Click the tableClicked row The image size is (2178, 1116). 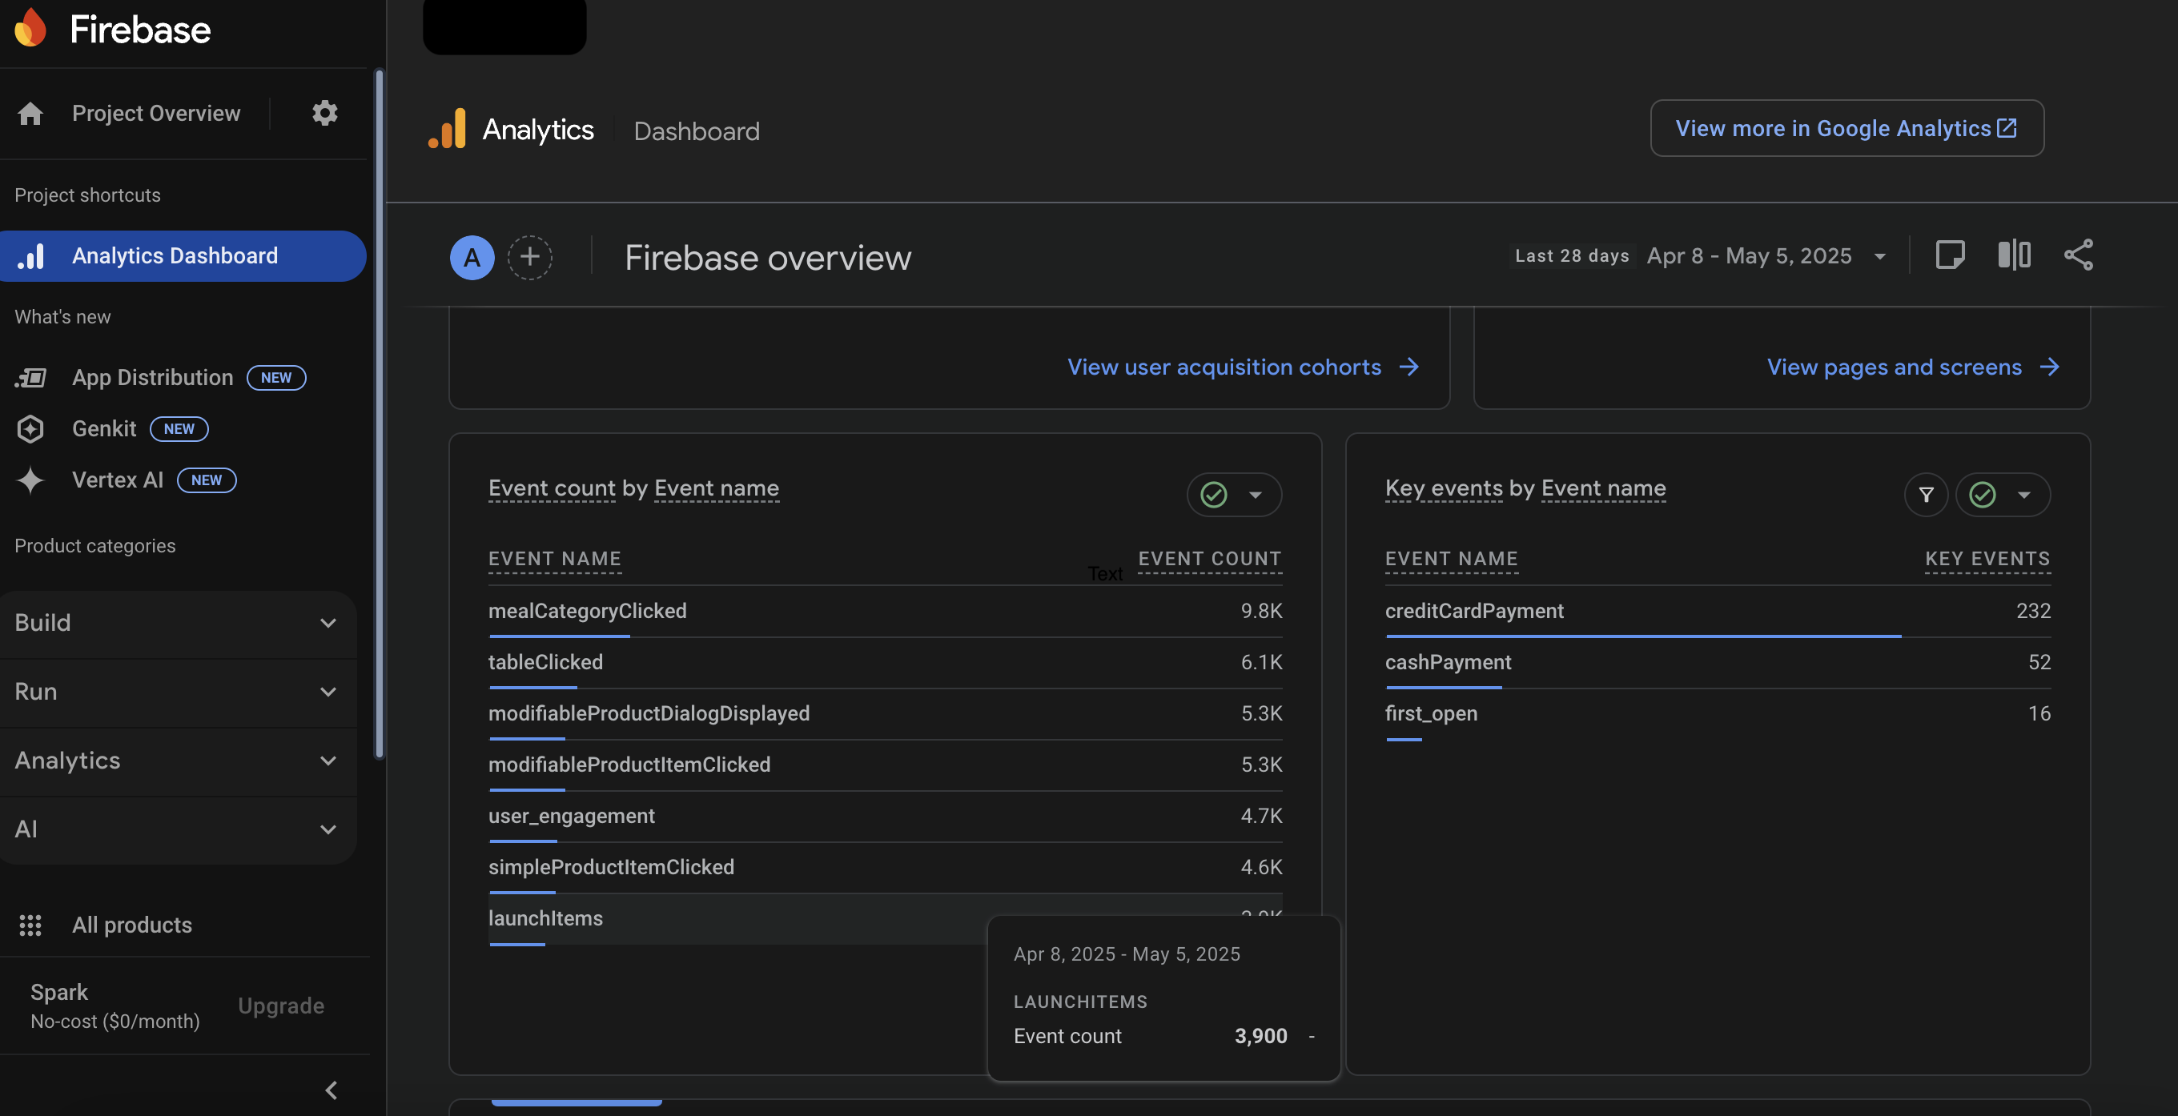(886, 663)
